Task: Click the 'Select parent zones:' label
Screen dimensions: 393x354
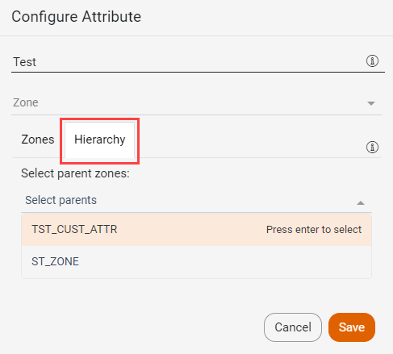Action: click(x=75, y=173)
